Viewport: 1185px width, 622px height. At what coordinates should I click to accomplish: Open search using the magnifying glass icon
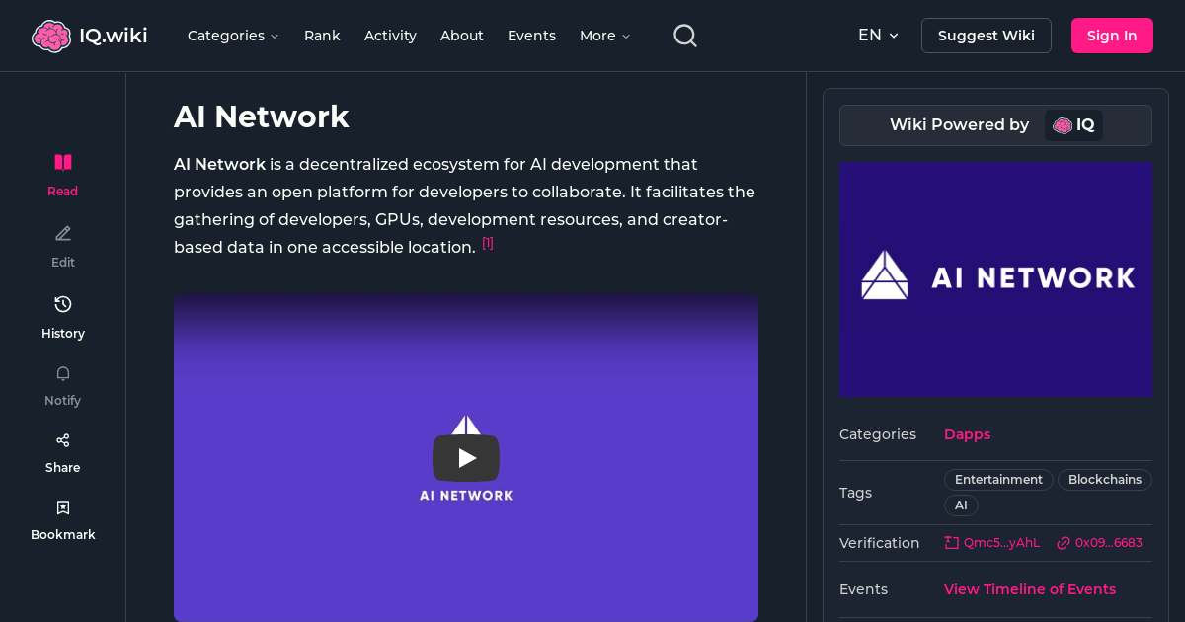(684, 35)
